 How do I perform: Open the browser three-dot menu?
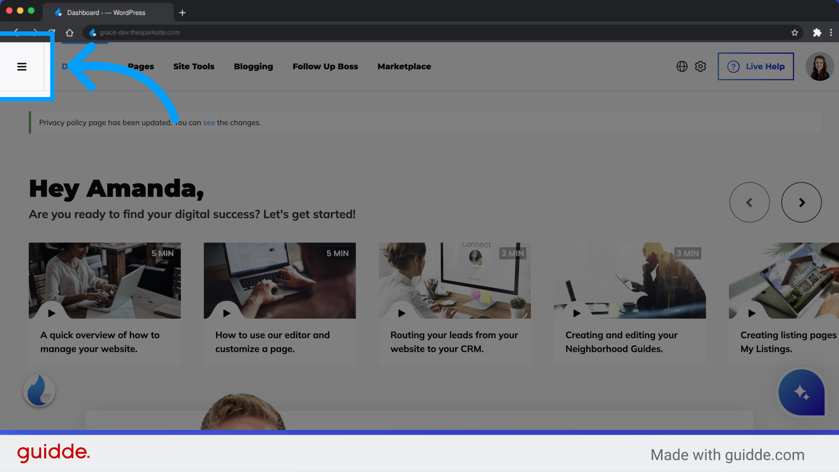coord(832,32)
